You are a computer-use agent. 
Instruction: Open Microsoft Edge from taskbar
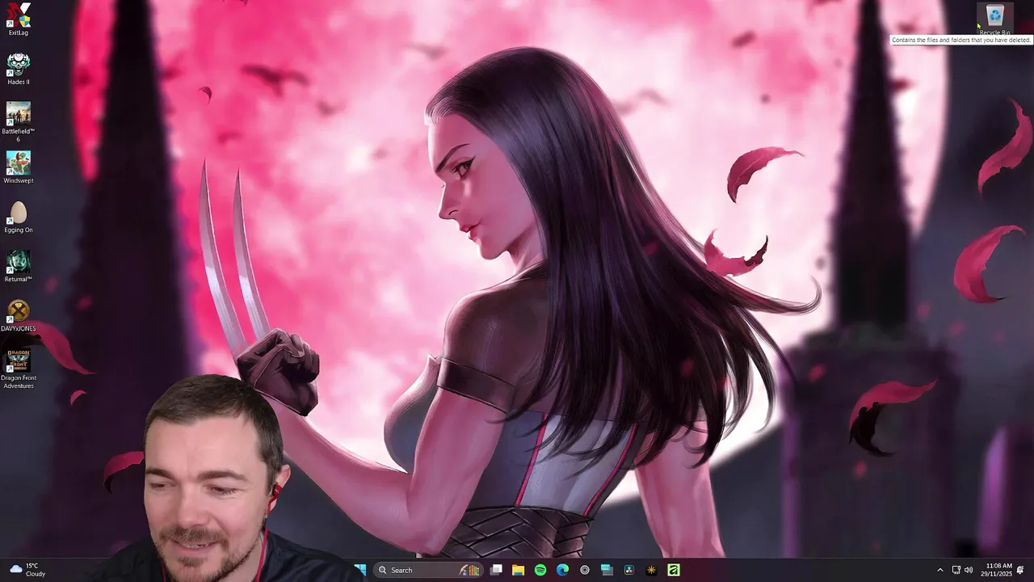coord(562,570)
